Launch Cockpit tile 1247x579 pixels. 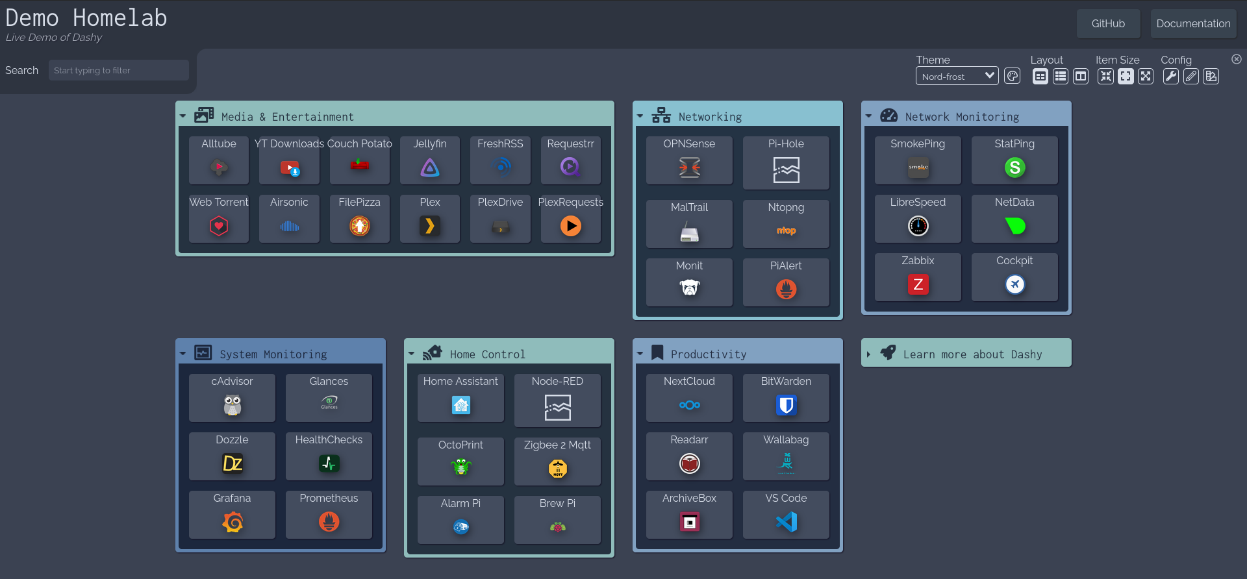tap(1014, 277)
